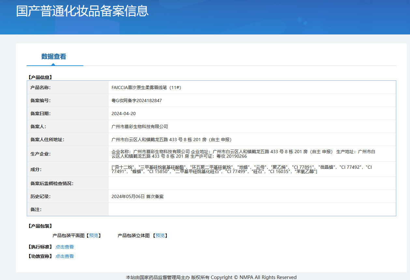Click the 【产品包装】 section heading
This screenshot has width=410, height=280.
40,226
